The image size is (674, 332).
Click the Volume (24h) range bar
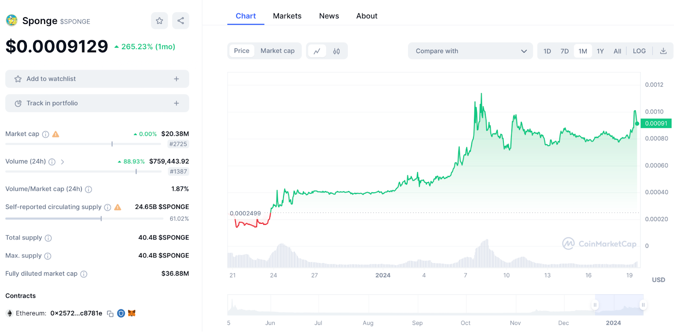tap(83, 171)
